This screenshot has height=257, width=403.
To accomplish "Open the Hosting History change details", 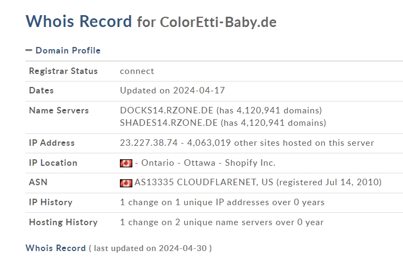I will click(x=222, y=222).
